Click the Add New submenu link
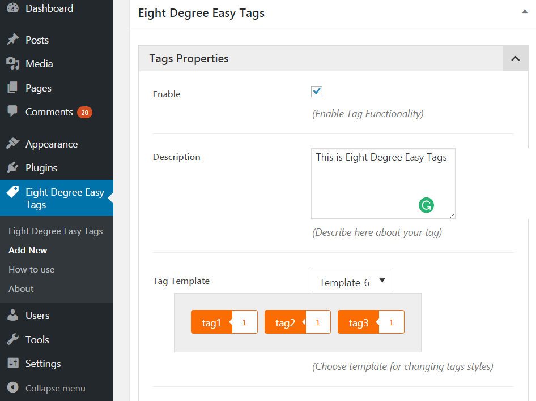 click(28, 250)
